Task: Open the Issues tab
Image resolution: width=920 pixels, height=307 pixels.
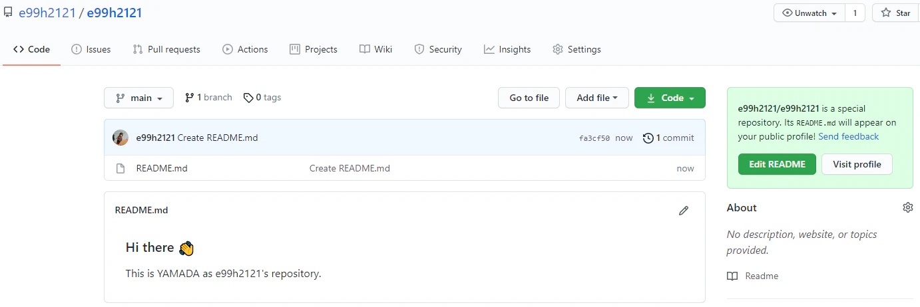Action: tap(91, 49)
